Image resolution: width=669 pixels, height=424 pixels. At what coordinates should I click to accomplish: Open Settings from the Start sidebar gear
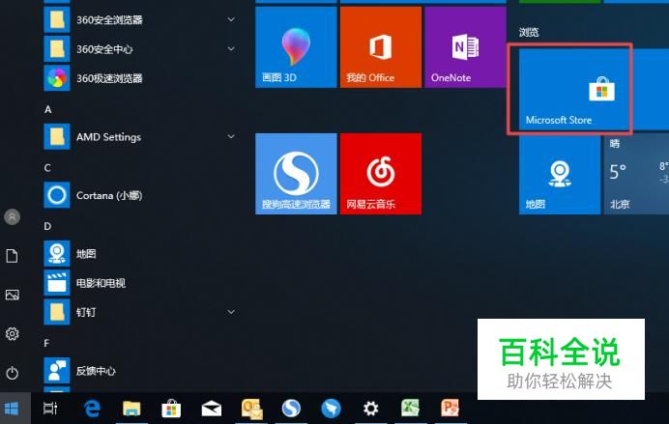click(12, 333)
